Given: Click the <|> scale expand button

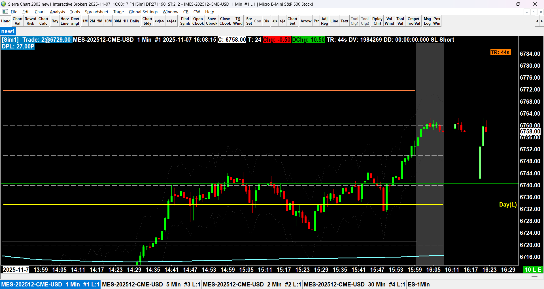Looking at the screenshot, I should pyautogui.click(x=275, y=21).
